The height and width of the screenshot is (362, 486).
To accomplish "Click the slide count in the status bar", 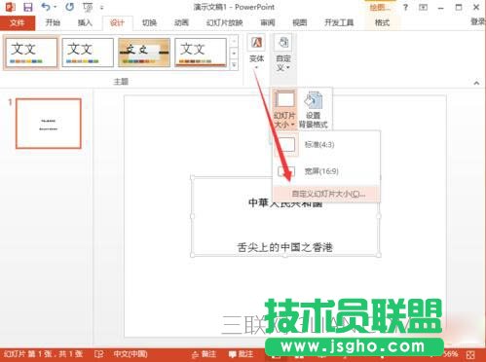I will [x=43, y=354].
